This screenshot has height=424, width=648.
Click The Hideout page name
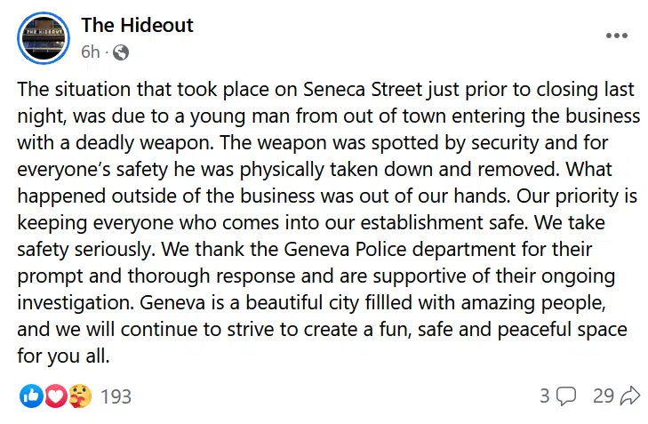coord(137,25)
